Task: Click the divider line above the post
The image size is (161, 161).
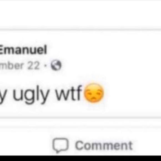Action: click(80, 30)
